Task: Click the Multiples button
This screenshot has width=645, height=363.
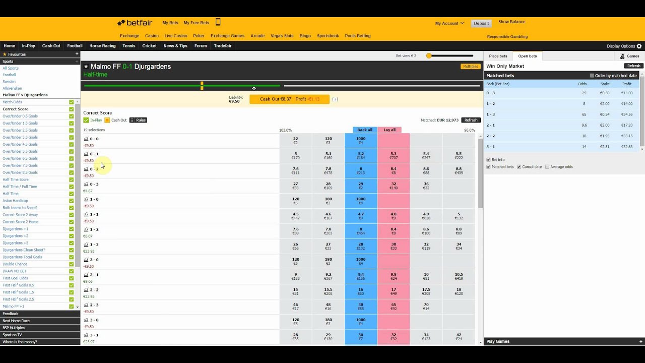Action: [470, 67]
